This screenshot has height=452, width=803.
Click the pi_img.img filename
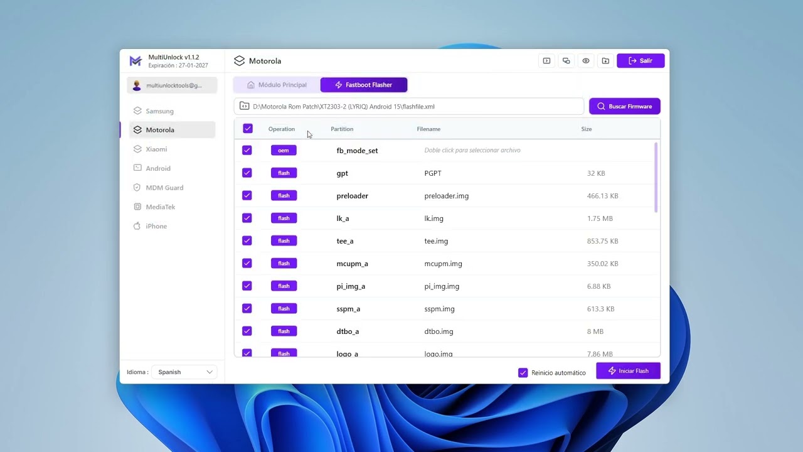point(442,286)
